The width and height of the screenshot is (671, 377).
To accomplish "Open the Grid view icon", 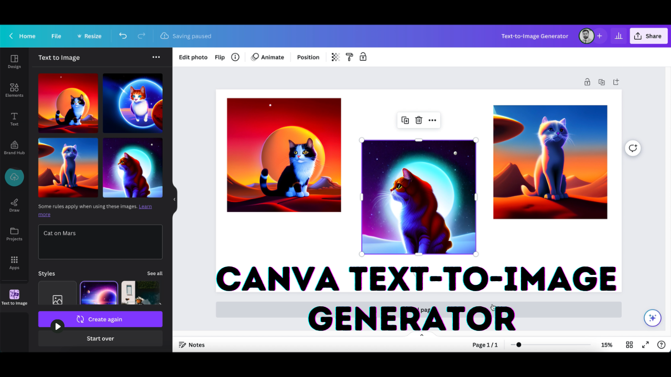I will tap(630, 345).
